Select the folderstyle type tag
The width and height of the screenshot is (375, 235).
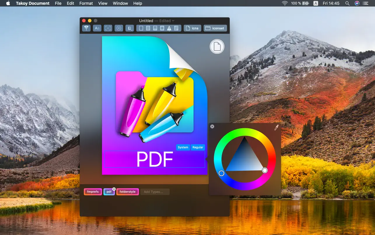[128, 192]
